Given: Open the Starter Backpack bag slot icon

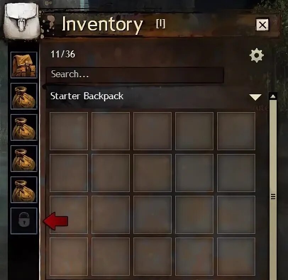Looking at the screenshot, I should point(24,65).
